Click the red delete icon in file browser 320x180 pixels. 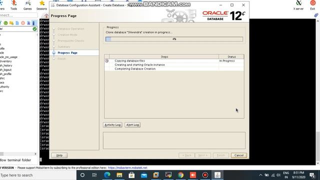pos(23,23)
